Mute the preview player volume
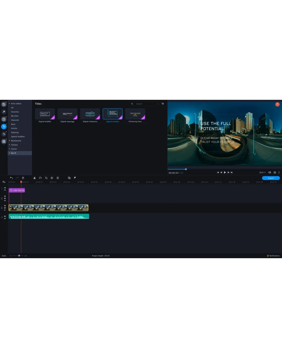 click(x=269, y=172)
